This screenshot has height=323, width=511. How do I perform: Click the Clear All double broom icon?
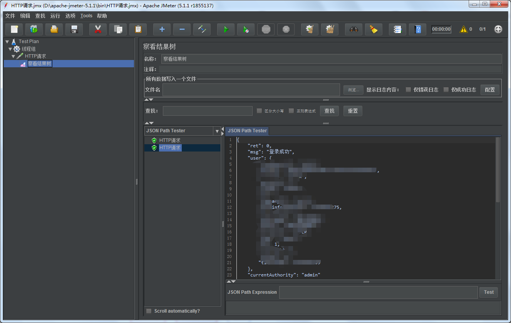330,29
